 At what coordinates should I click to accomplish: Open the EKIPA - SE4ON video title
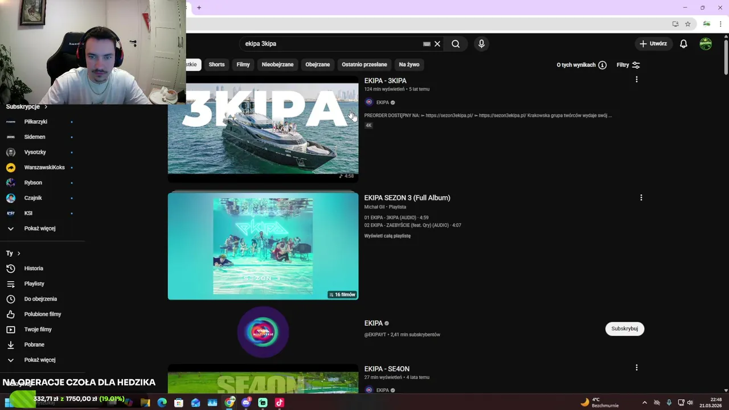click(x=387, y=368)
